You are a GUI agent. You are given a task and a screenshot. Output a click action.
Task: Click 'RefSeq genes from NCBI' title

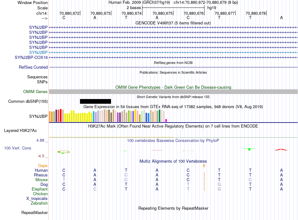pos(173,63)
